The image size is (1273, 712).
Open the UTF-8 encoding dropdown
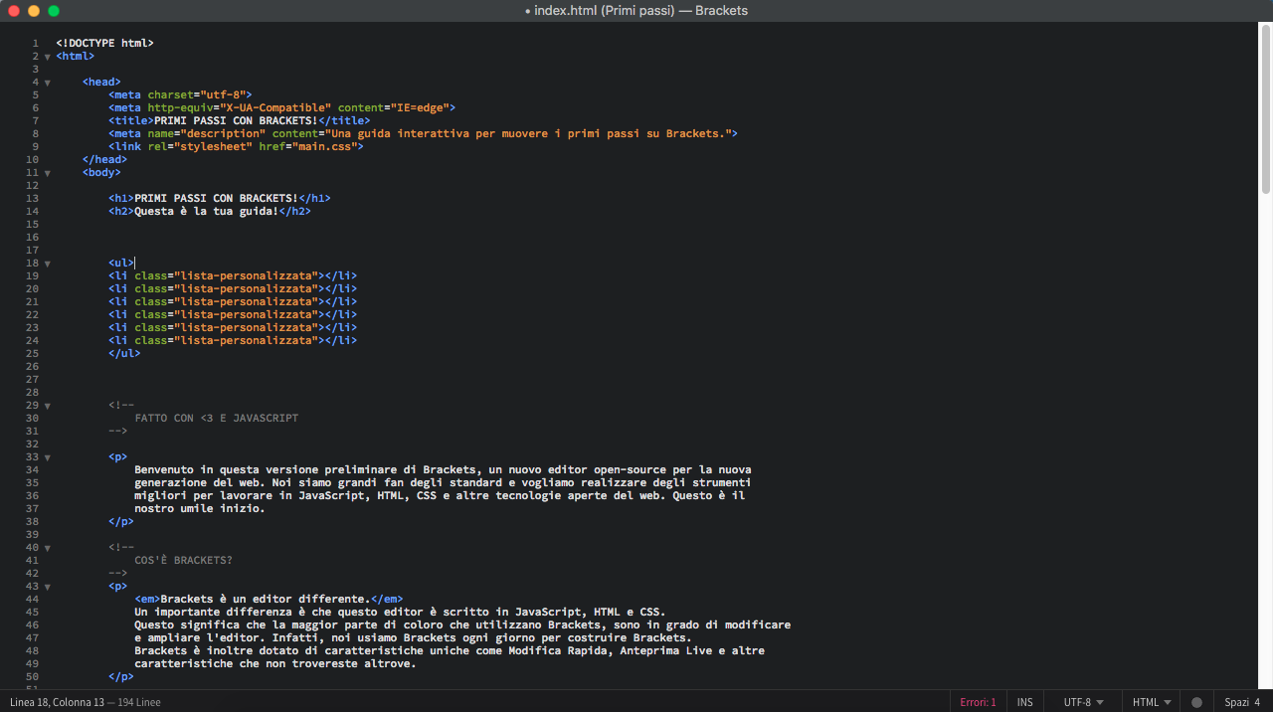coord(1083,702)
